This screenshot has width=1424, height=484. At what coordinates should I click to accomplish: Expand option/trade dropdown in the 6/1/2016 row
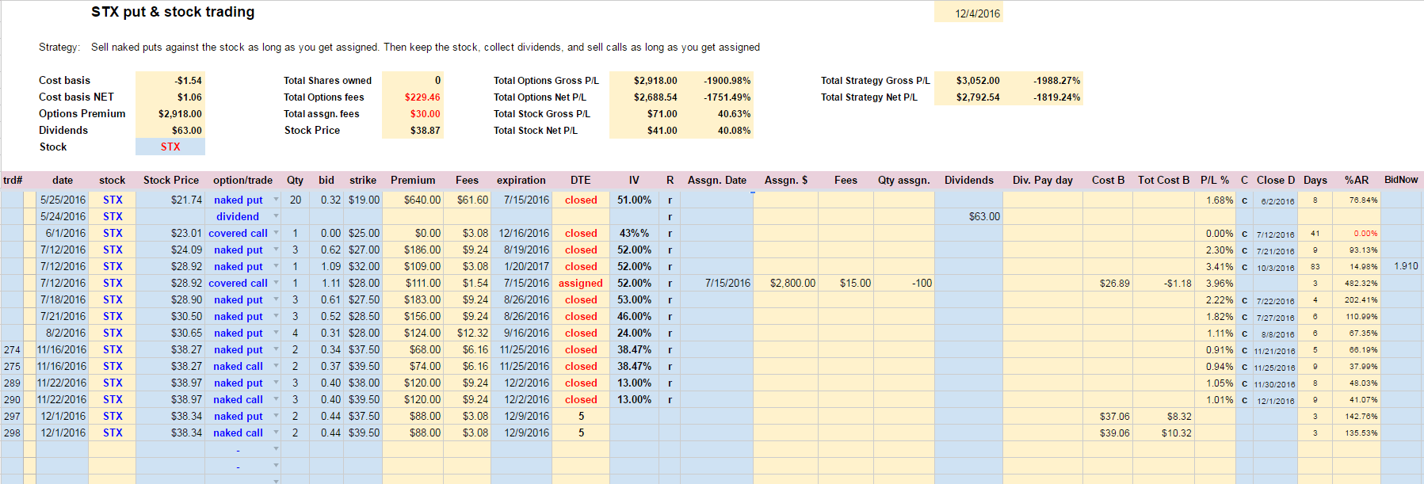[x=276, y=233]
